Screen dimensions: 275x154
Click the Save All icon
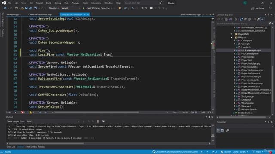(x=31, y=8)
